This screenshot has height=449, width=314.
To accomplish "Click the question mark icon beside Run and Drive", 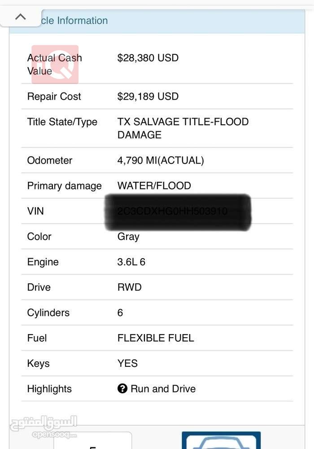I will [122, 388].
